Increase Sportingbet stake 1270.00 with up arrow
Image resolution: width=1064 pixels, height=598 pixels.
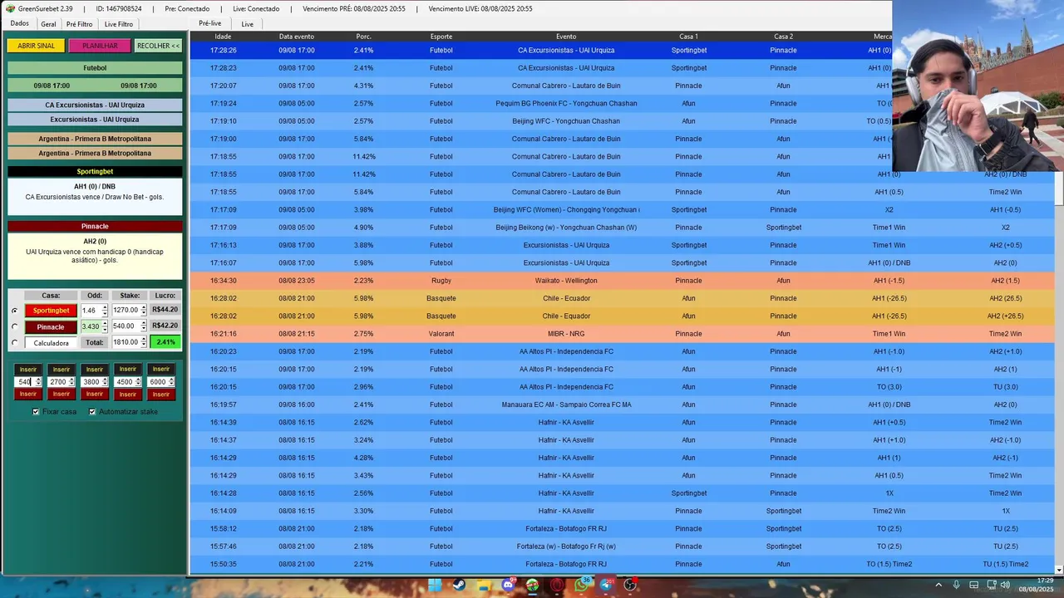(144, 307)
